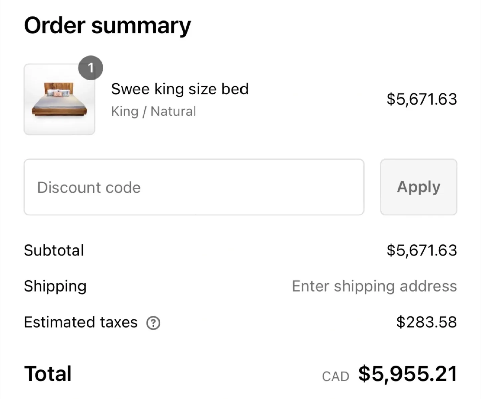Click inside the Discount code field
The image size is (481, 399).
(194, 187)
